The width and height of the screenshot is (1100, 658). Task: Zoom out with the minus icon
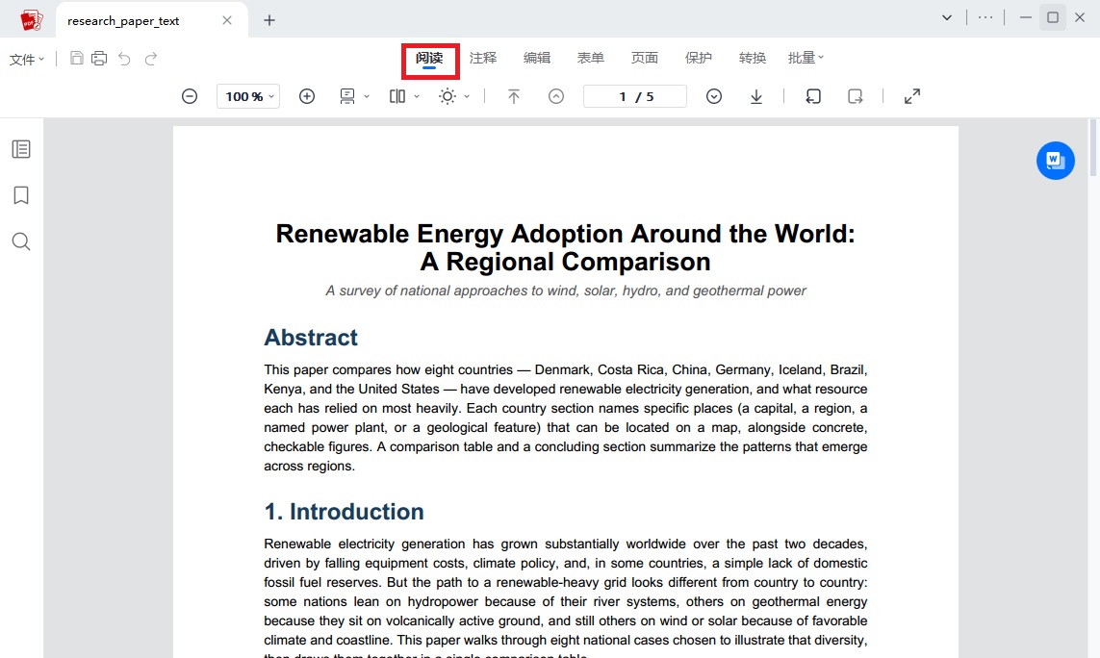coord(190,96)
